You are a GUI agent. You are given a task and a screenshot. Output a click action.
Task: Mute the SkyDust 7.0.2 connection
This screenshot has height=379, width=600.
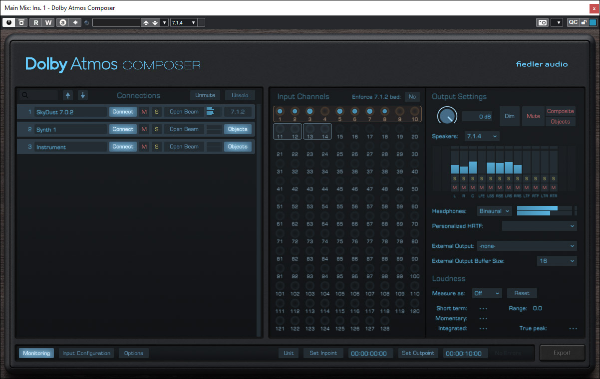(x=144, y=112)
